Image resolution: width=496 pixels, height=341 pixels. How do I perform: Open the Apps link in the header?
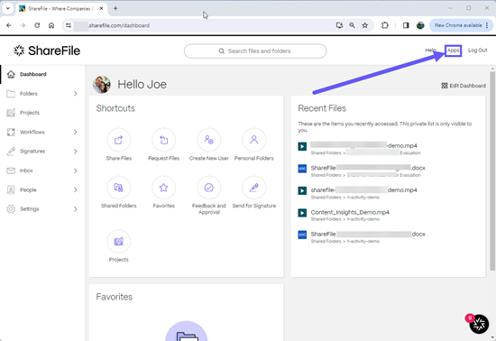coord(453,51)
